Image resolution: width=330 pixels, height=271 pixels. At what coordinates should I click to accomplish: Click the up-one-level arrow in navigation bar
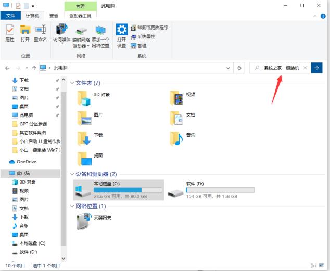[34, 68]
